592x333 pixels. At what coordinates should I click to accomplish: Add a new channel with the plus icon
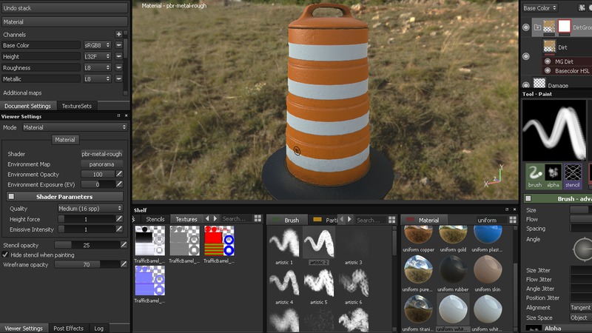118,34
